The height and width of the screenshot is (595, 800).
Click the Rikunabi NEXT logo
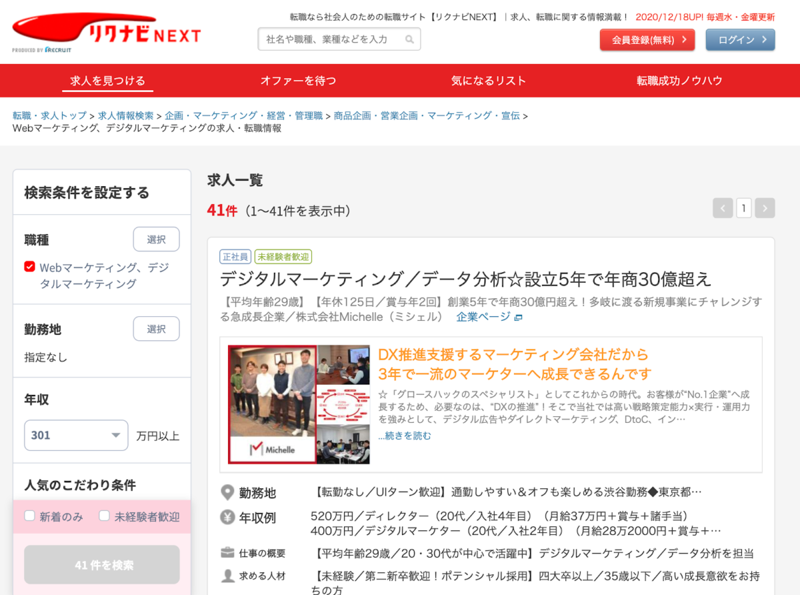click(107, 32)
